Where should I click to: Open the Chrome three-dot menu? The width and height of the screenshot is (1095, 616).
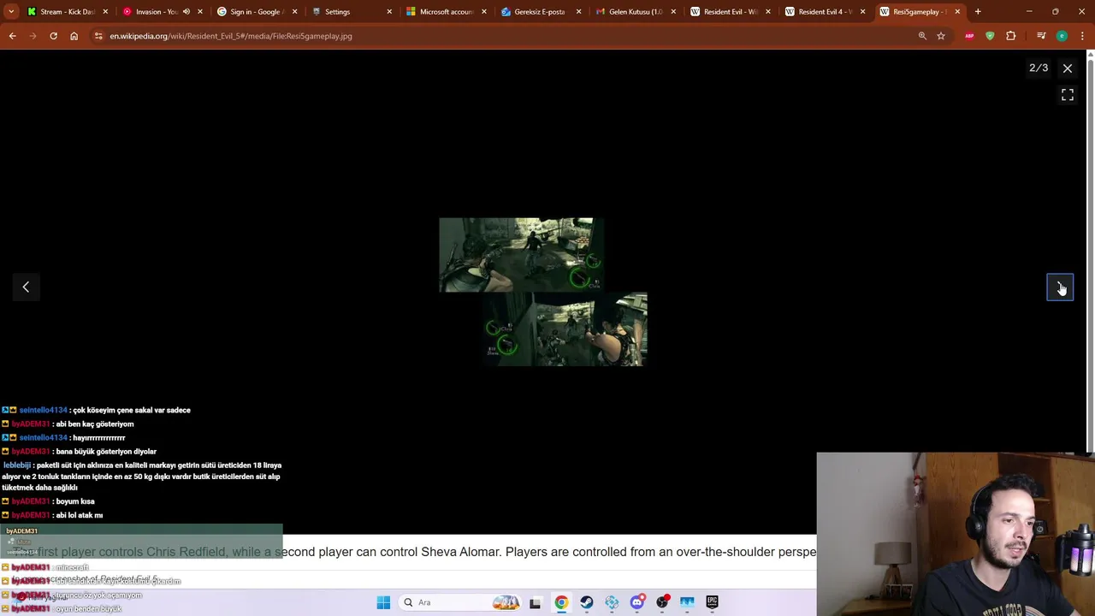(x=1081, y=36)
